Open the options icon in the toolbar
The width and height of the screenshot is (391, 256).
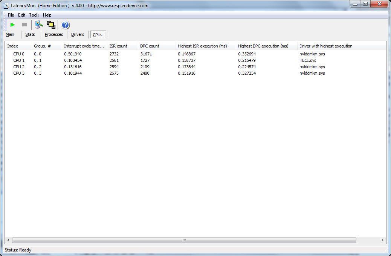39,25
